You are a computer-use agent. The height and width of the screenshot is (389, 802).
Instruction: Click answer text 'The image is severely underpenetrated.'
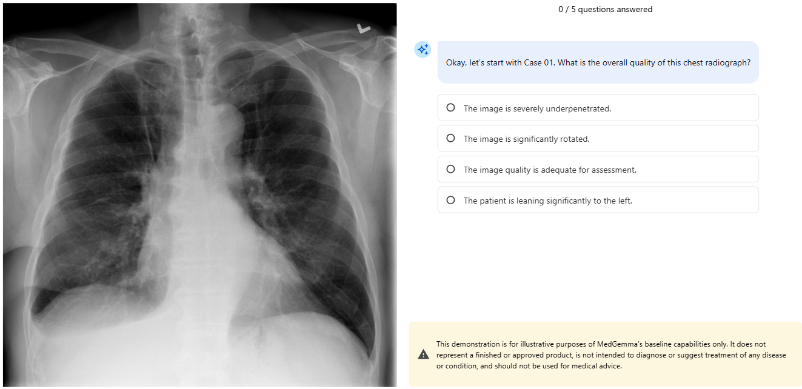click(537, 108)
